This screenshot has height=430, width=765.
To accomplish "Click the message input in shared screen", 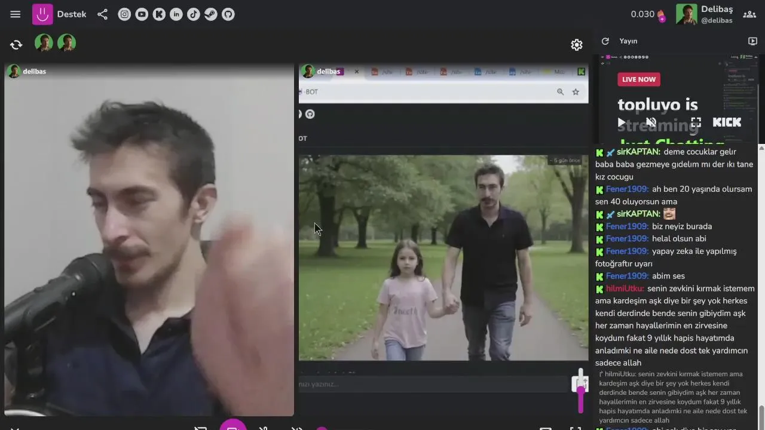I will [433, 384].
